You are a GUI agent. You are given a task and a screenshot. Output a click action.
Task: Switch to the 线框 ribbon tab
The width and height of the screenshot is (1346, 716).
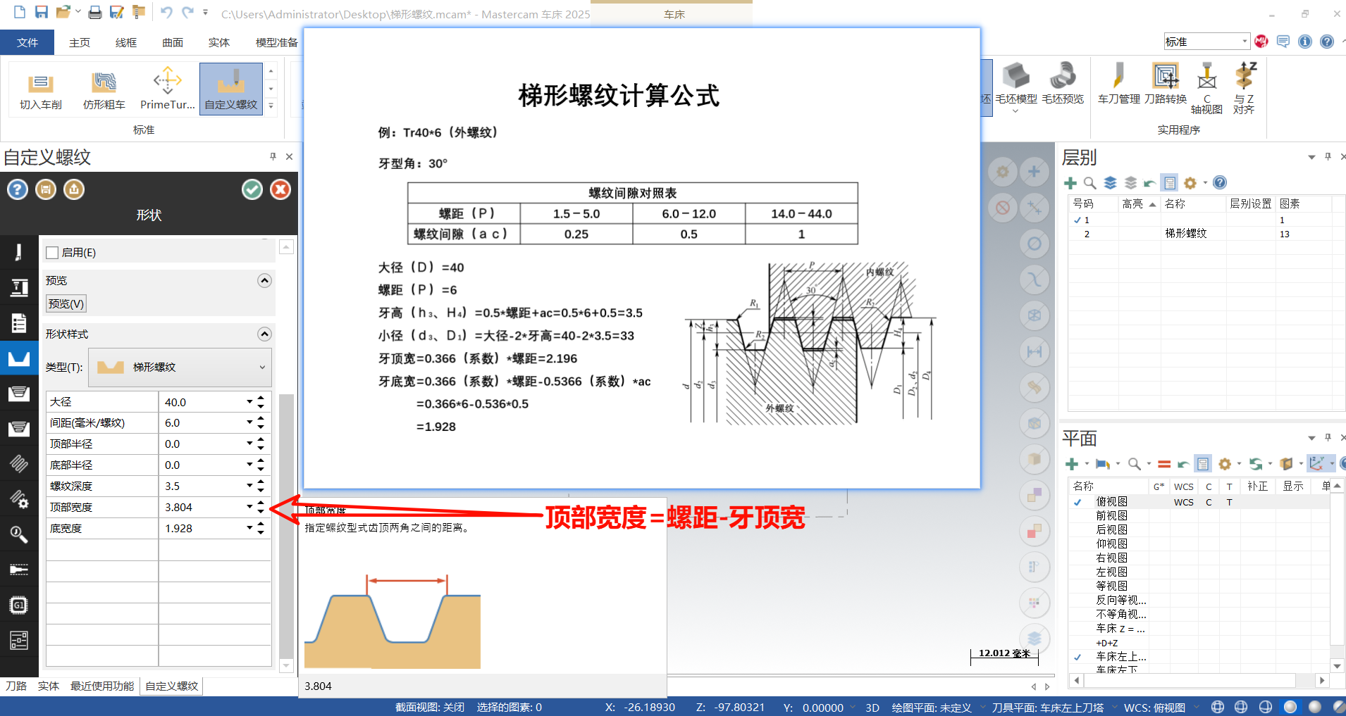point(126,42)
